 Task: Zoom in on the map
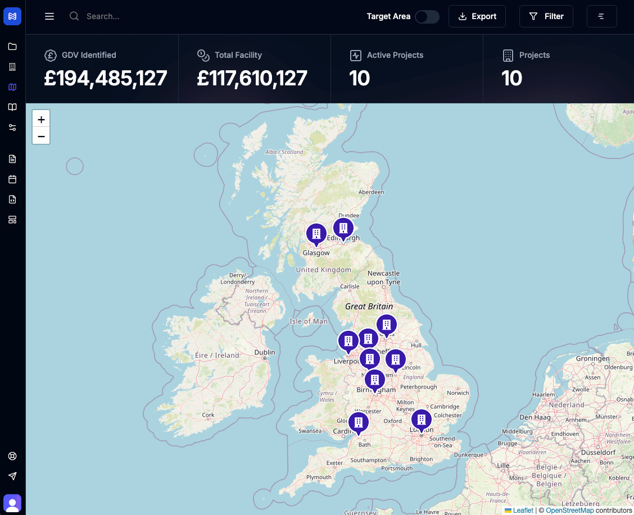click(41, 119)
